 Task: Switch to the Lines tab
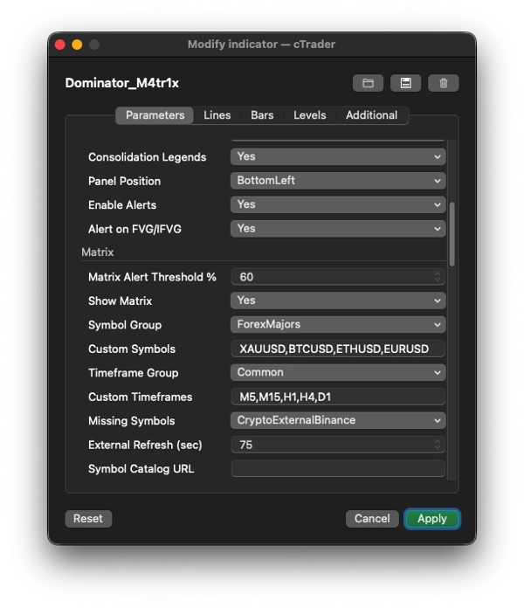217,115
